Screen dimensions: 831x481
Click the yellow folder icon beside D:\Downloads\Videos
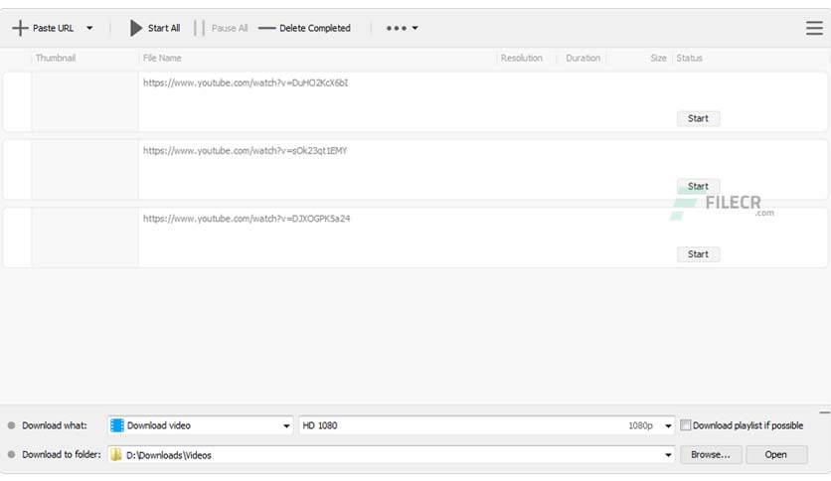(x=116, y=454)
